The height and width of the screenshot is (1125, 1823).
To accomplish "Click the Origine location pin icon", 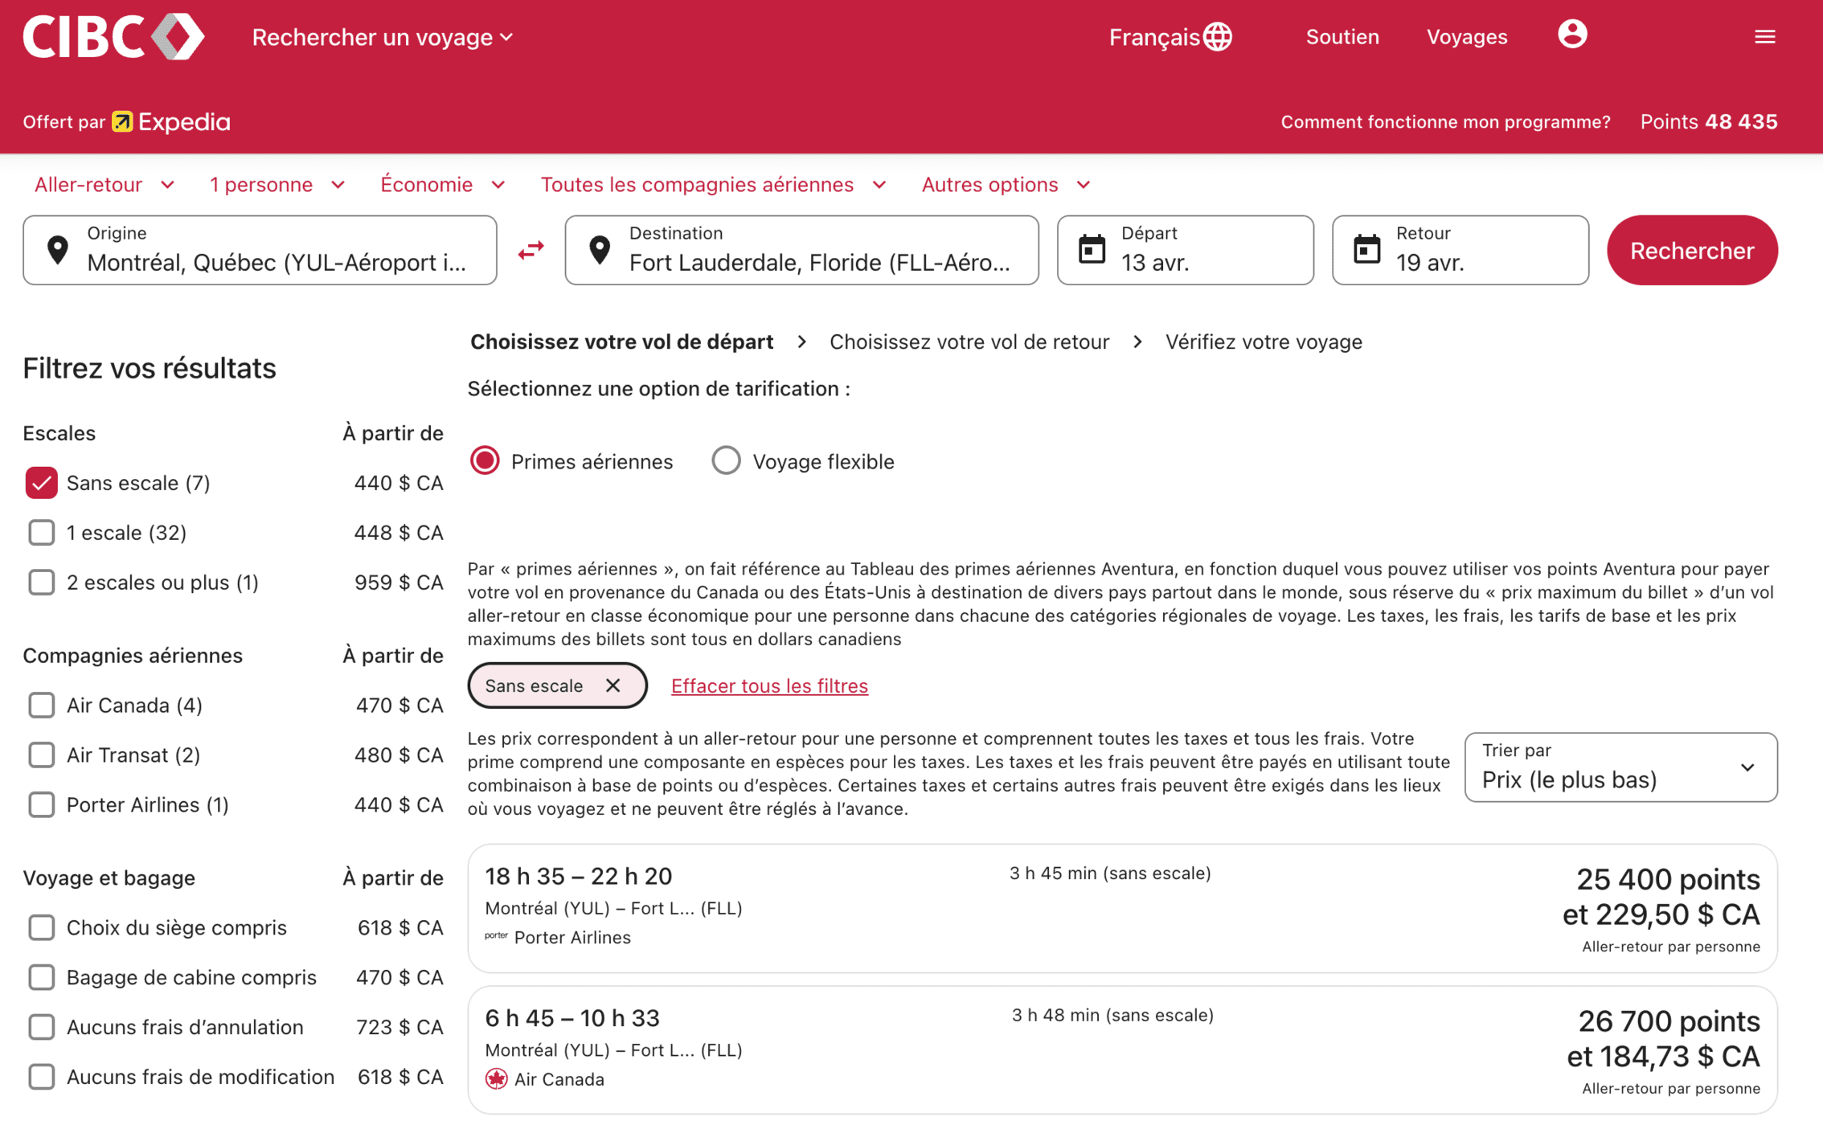I will (x=58, y=251).
